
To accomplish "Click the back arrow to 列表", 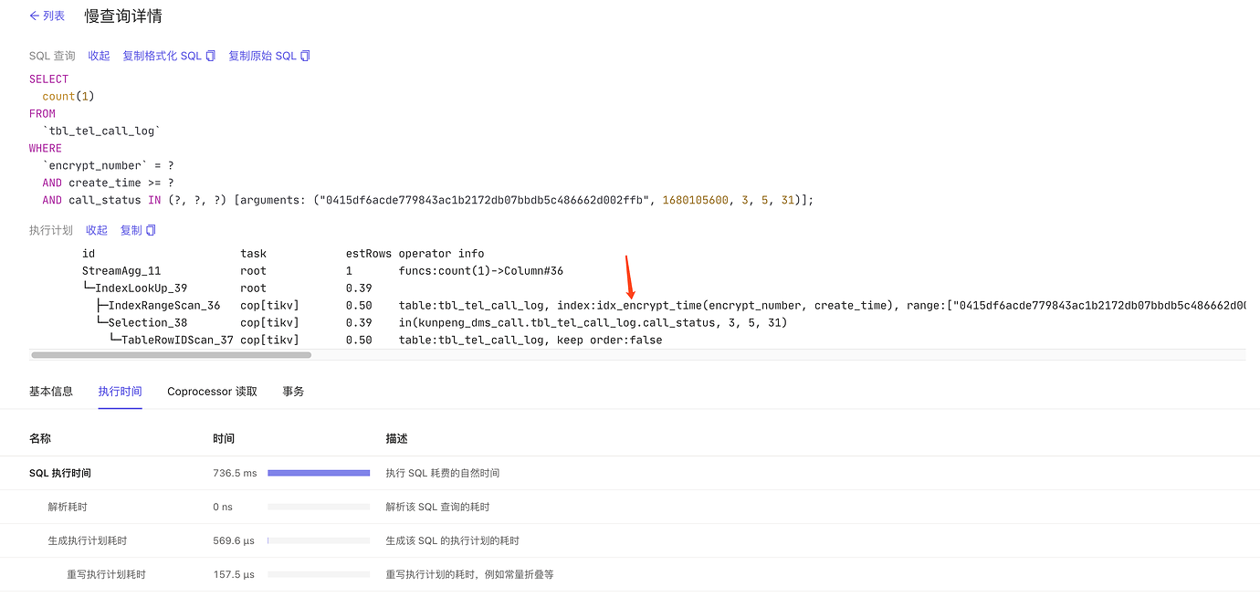I will click(35, 16).
